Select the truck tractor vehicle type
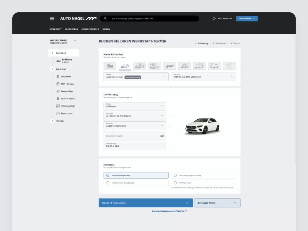This screenshot has width=308, height=231. [155, 66]
